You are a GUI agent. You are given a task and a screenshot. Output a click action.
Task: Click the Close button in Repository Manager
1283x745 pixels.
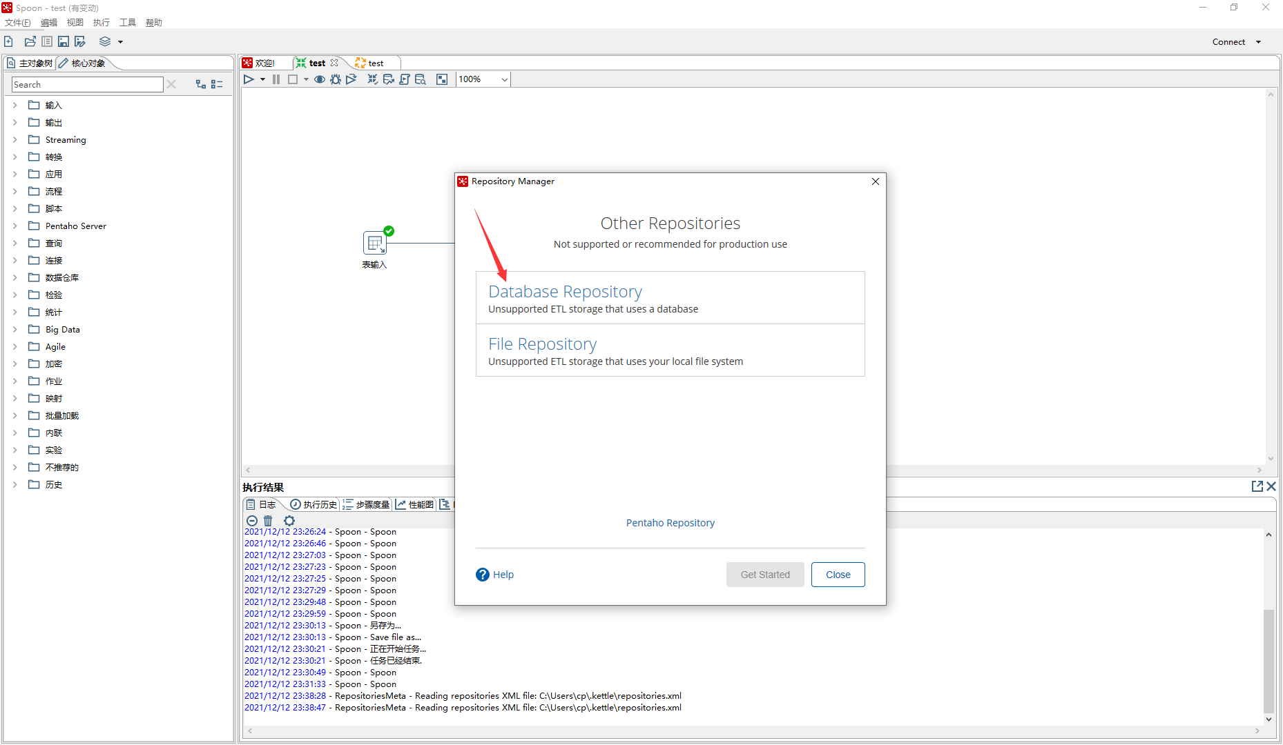[x=838, y=575]
